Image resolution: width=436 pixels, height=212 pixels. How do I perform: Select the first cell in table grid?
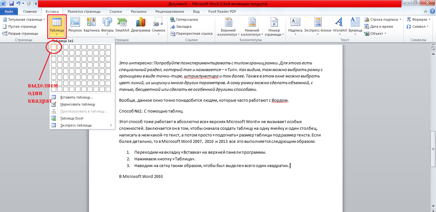(54, 47)
